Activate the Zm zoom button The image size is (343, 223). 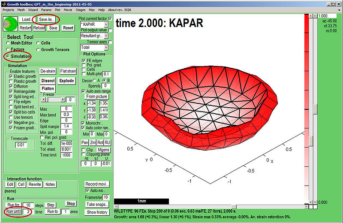click(93, 142)
